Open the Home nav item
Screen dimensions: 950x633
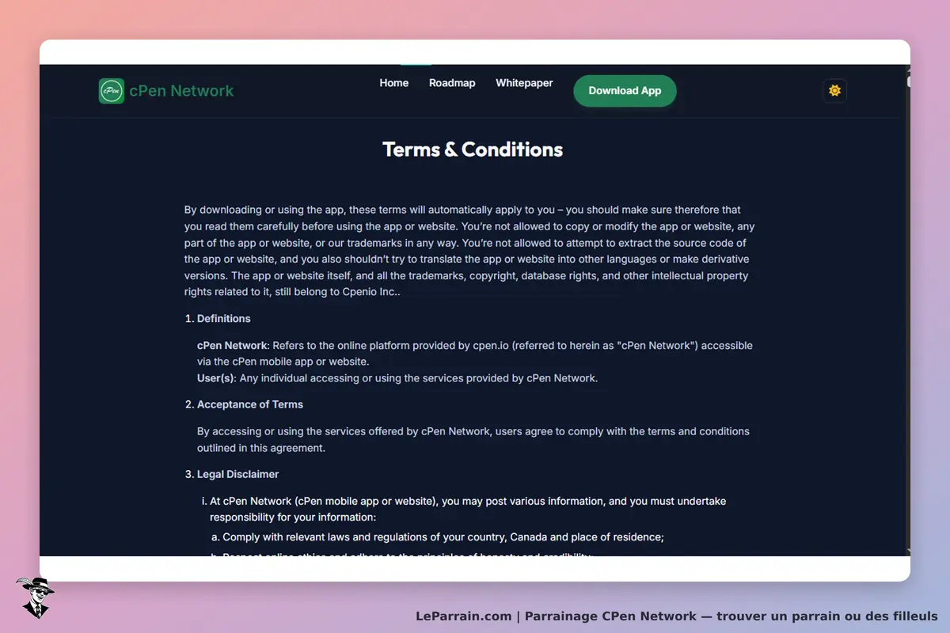pos(394,83)
